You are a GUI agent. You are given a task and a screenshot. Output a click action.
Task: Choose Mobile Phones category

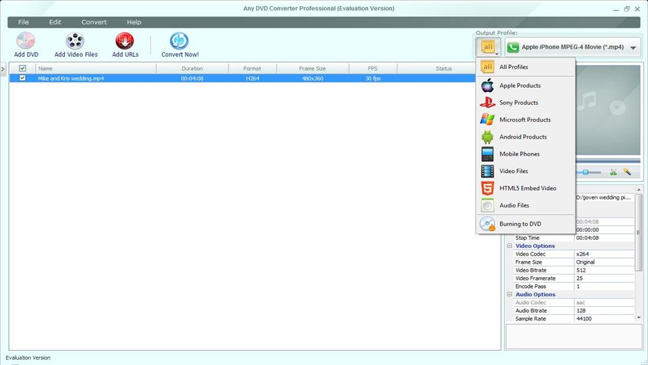[526, 154]
